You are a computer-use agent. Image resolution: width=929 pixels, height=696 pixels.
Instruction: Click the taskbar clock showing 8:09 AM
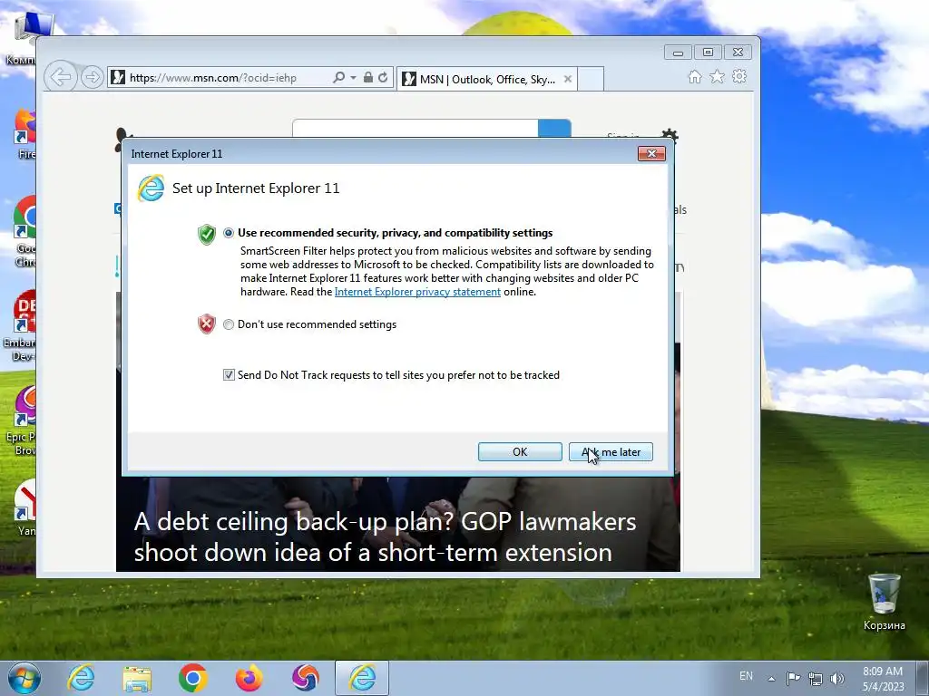[883, 679]
